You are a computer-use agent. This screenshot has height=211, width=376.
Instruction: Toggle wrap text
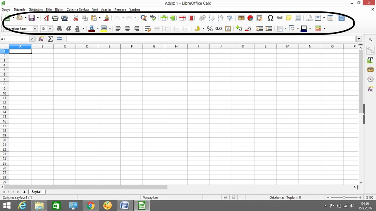coord(148,29)
